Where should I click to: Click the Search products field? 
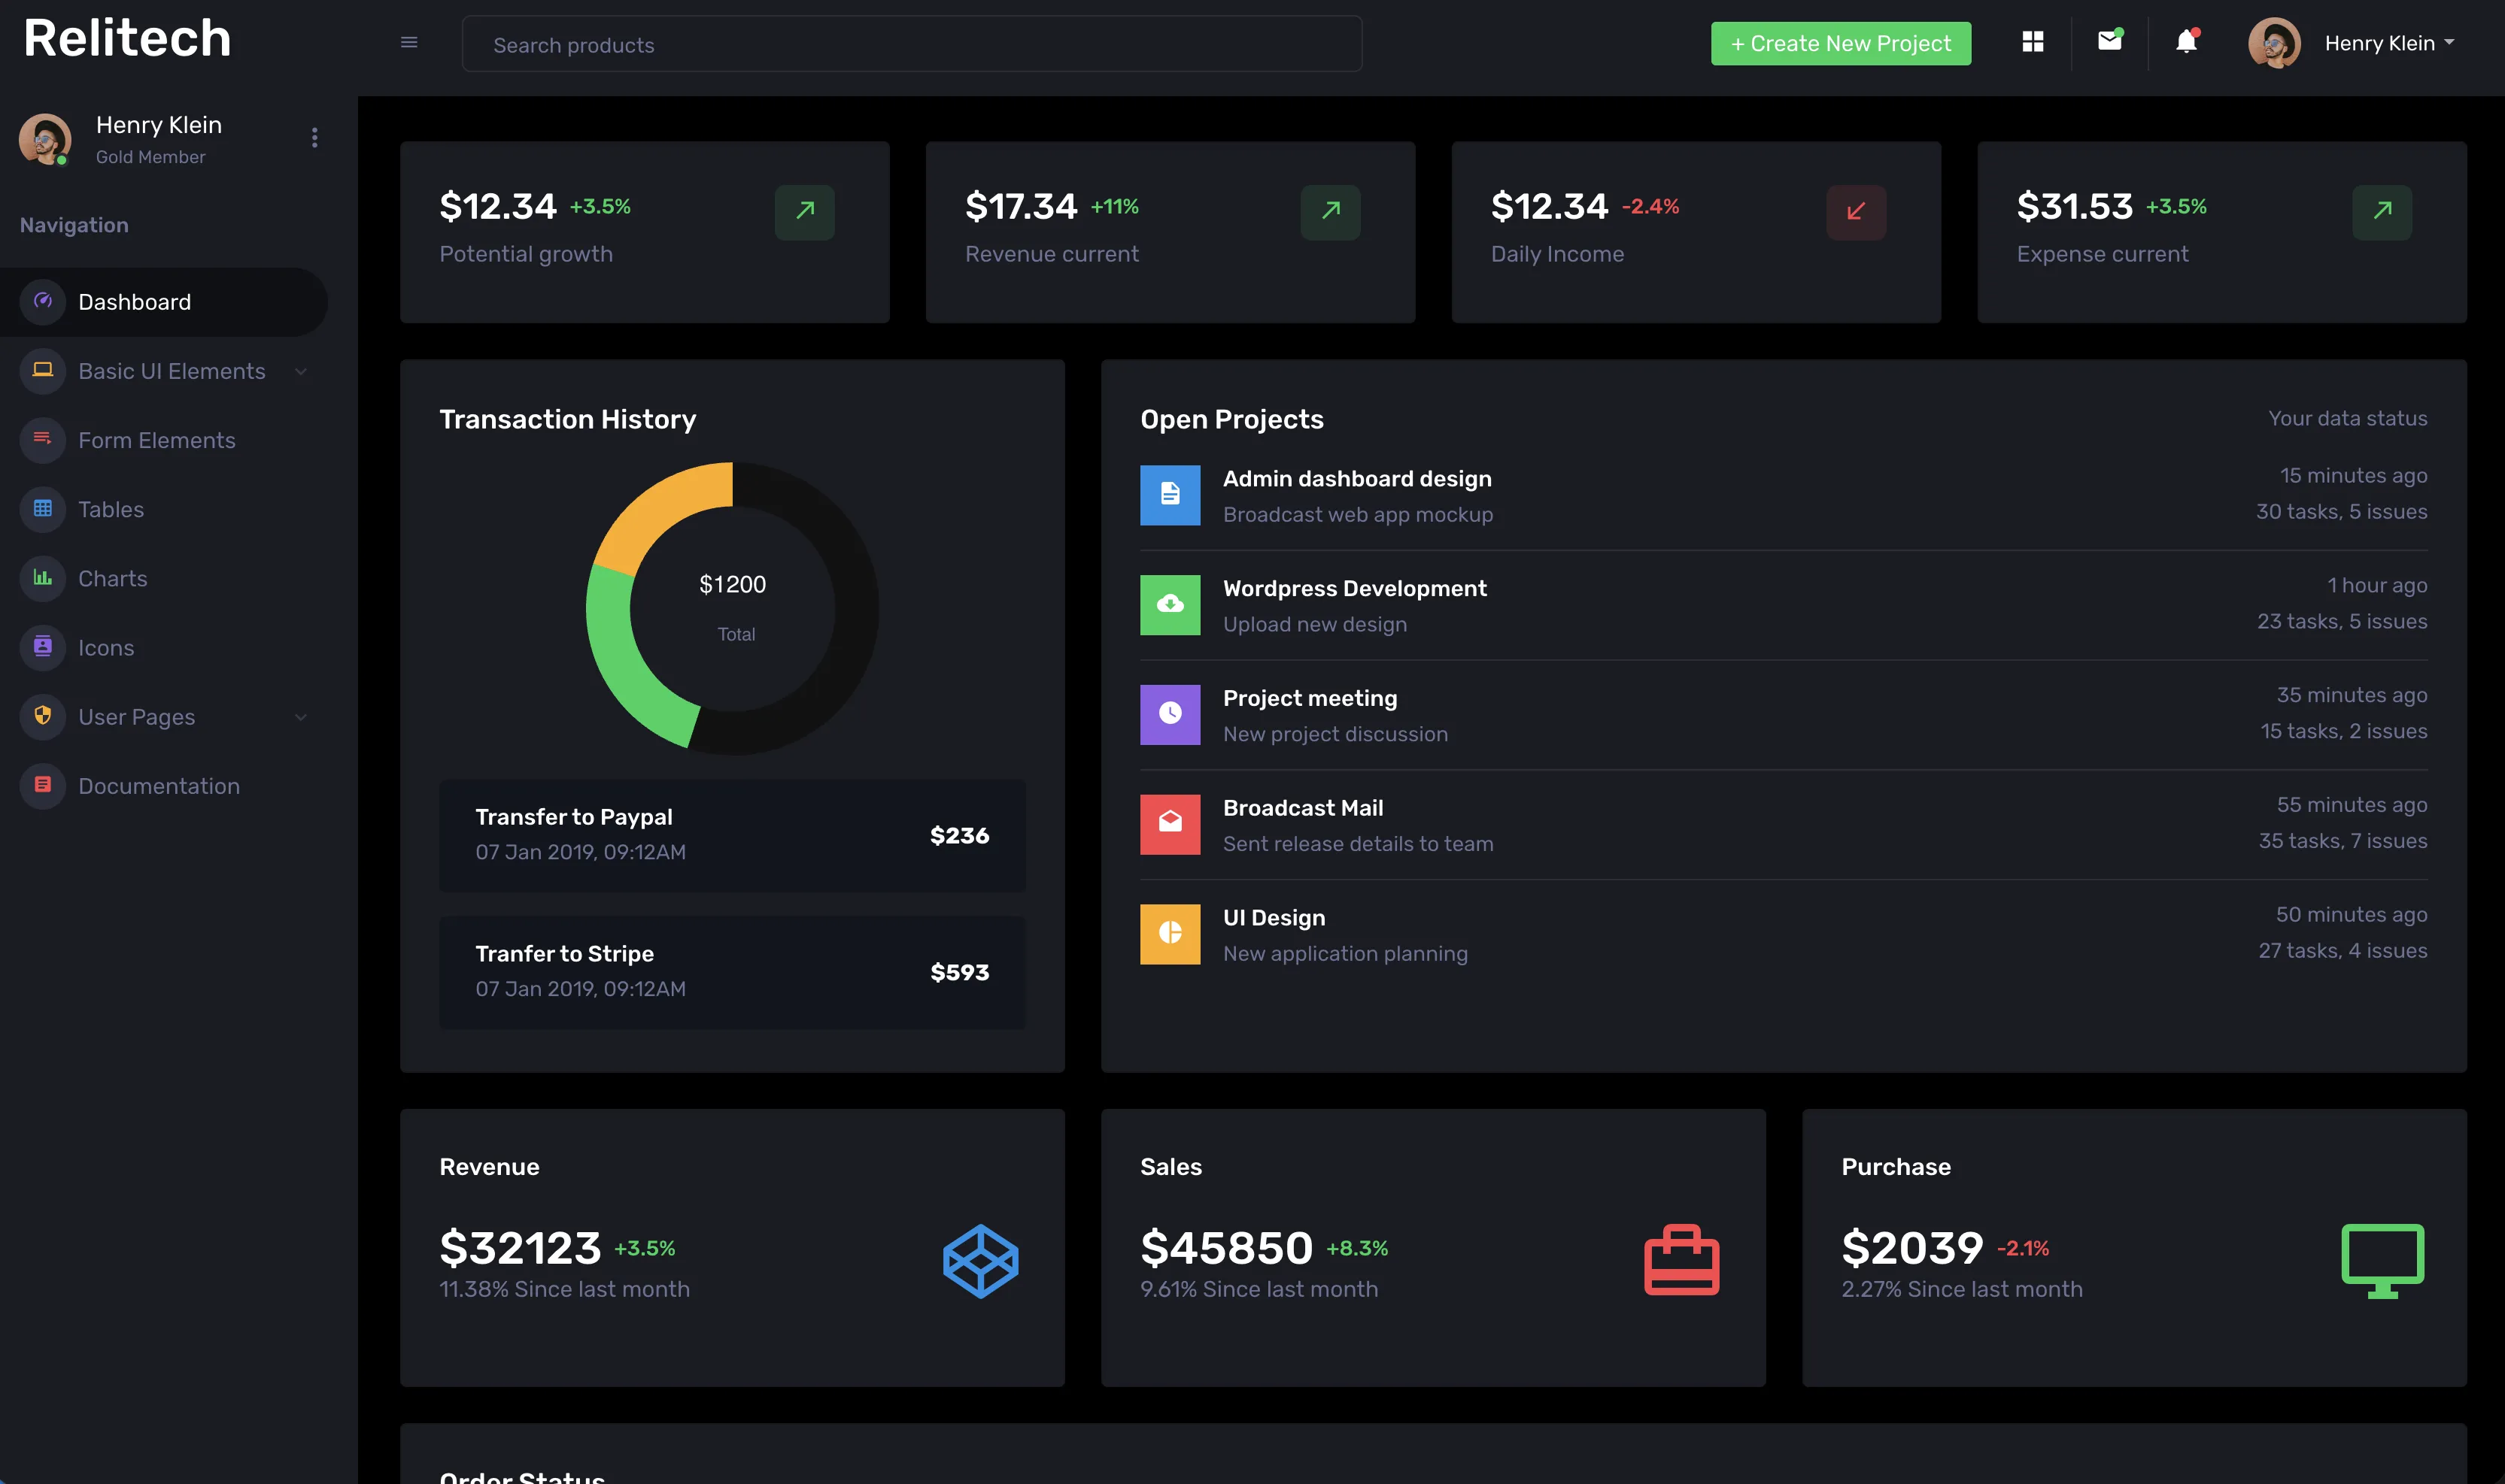coord(912,44)
